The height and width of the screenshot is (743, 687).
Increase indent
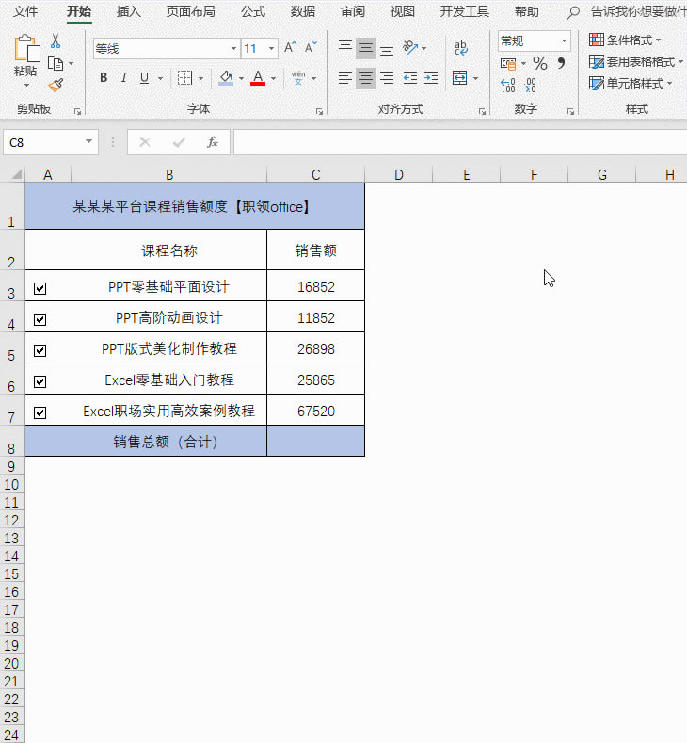(x=431, y=78)
